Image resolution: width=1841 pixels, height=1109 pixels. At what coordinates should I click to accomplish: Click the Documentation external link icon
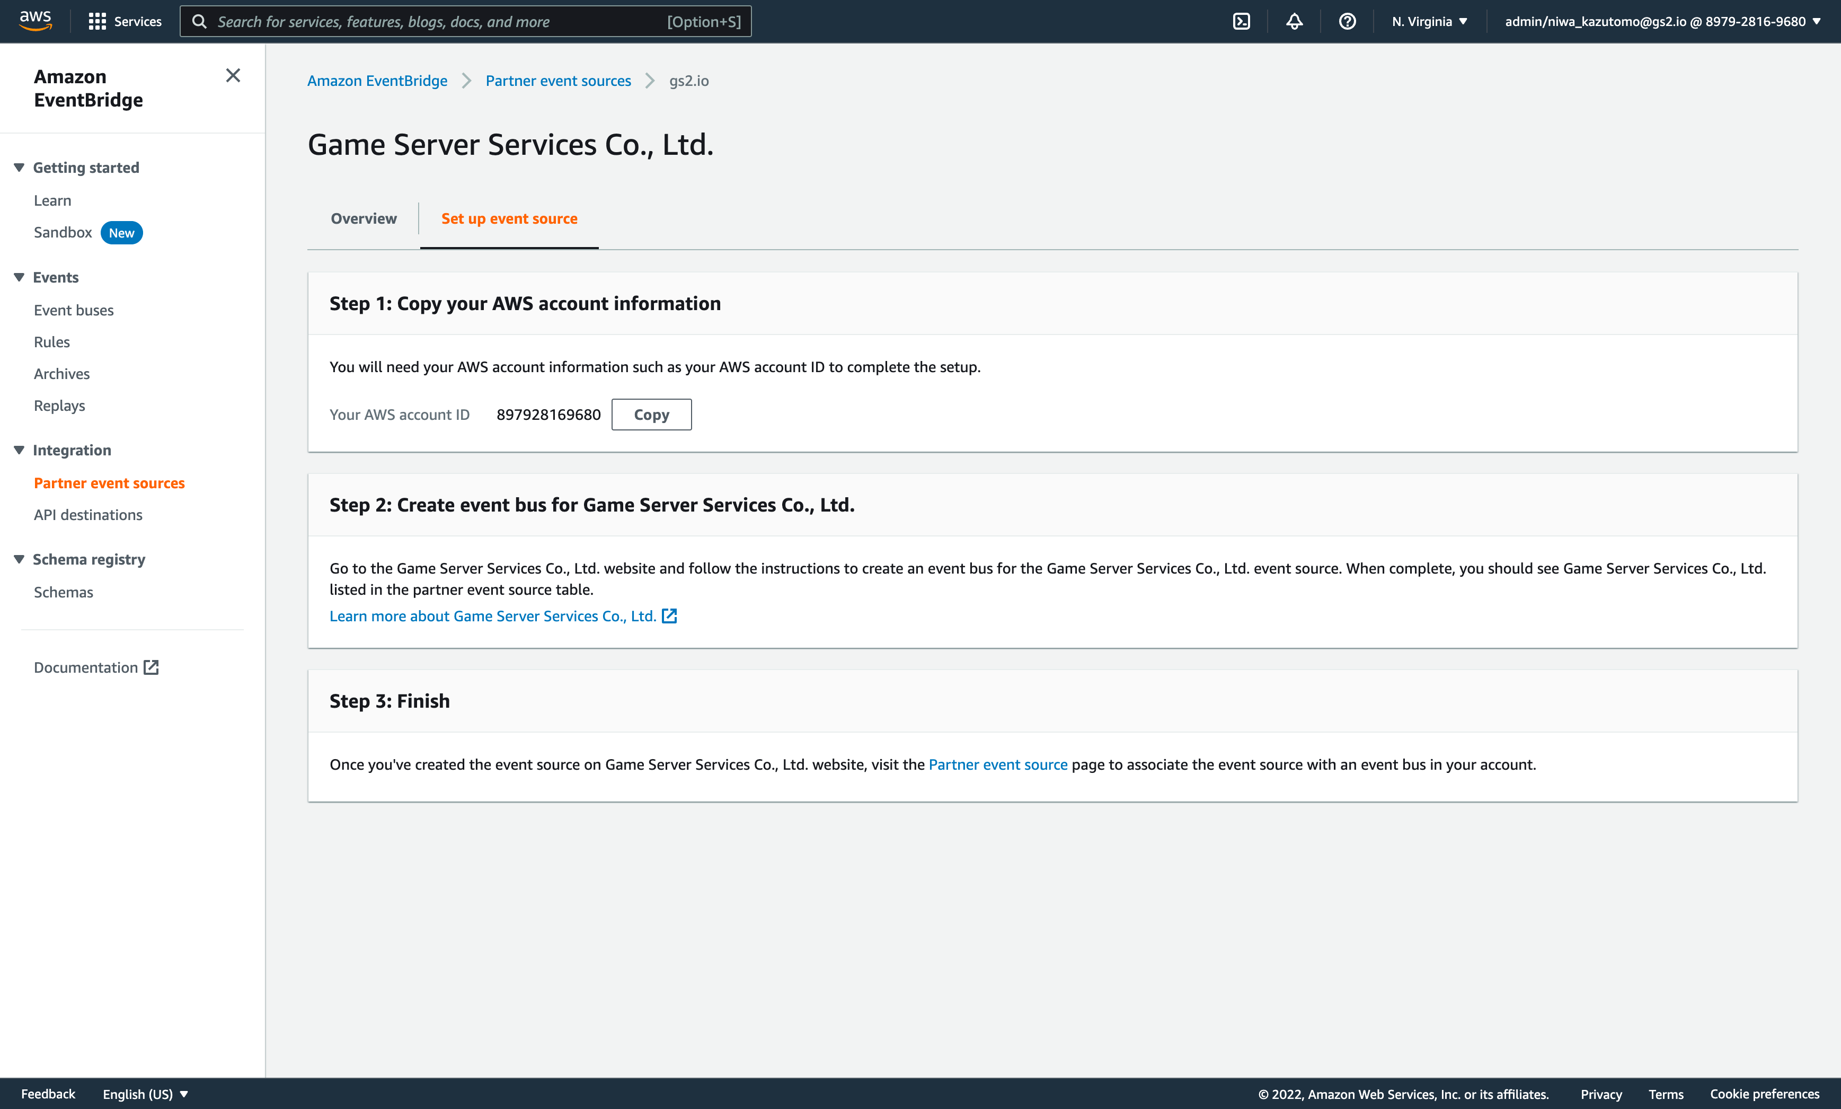(151, 667)
